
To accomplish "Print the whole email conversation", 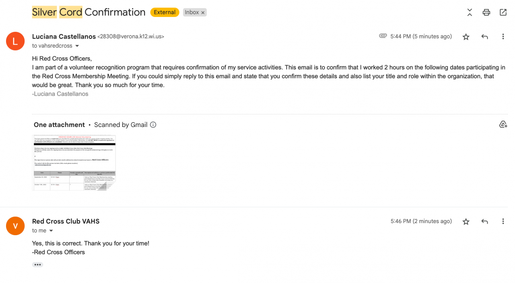I will tap(486, 12).
